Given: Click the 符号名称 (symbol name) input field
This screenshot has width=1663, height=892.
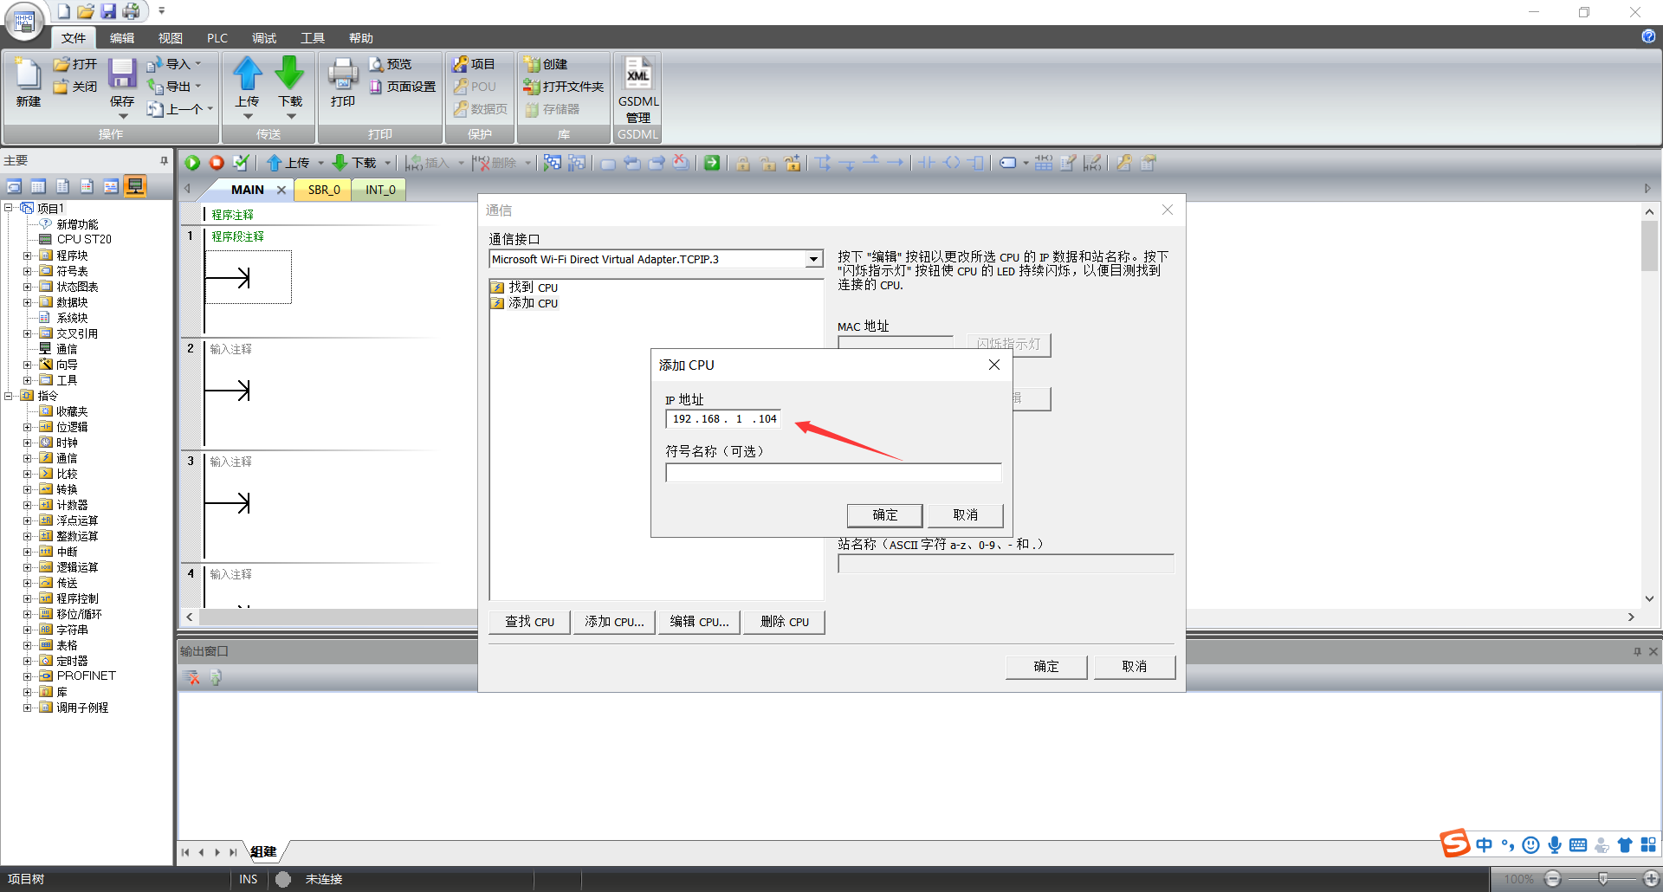Looking at the screenshot, I should pos(833,473).
